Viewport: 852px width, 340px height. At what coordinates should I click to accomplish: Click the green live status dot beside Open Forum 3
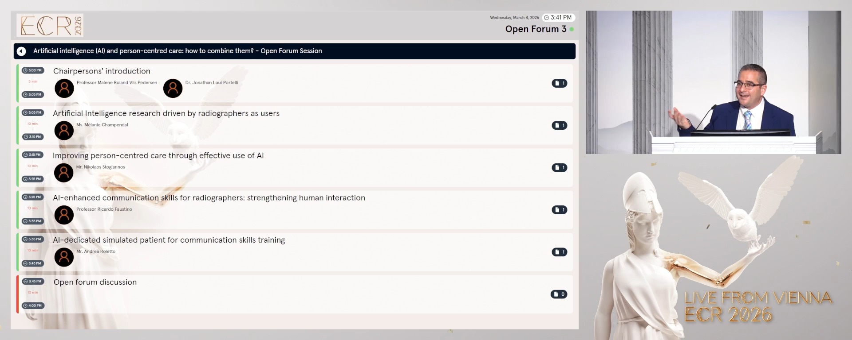pos(572,29)
